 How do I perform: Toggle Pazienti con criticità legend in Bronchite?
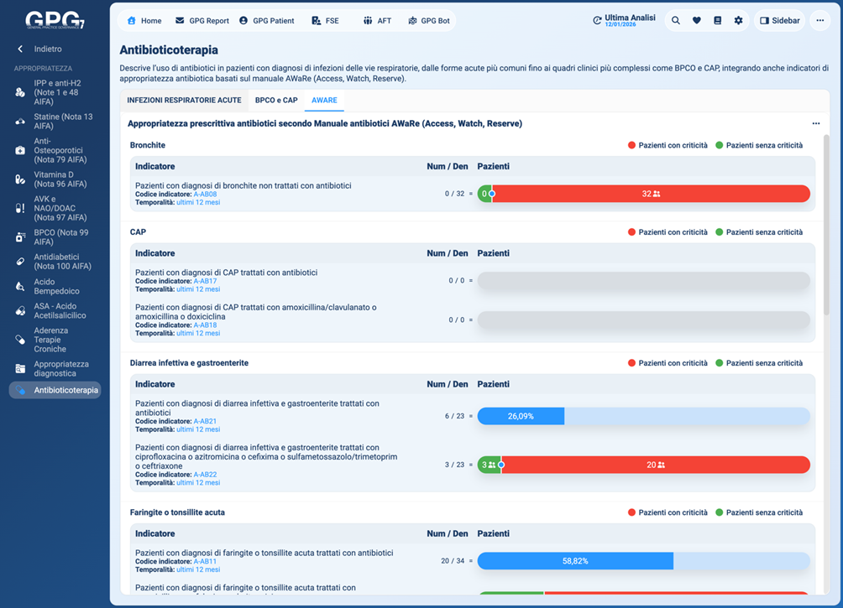668,145
